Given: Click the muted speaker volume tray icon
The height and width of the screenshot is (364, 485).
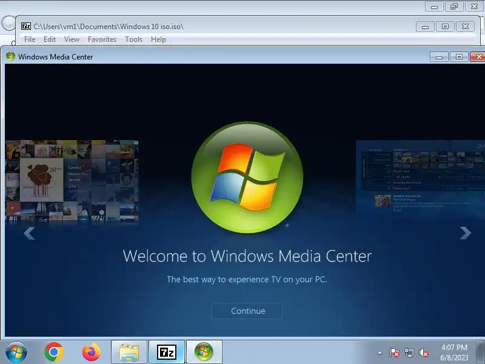Looking at the screenshot, I should (x=423, y=352).
